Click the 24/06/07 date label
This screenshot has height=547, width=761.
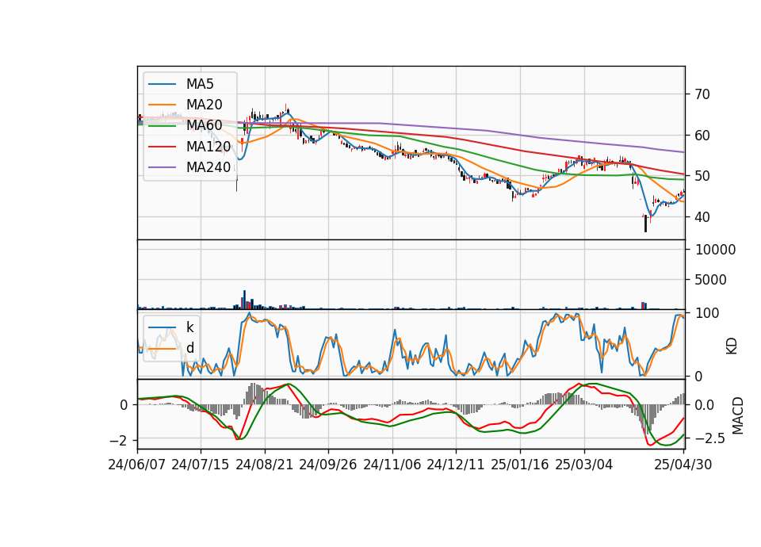(x=137, y=465)
